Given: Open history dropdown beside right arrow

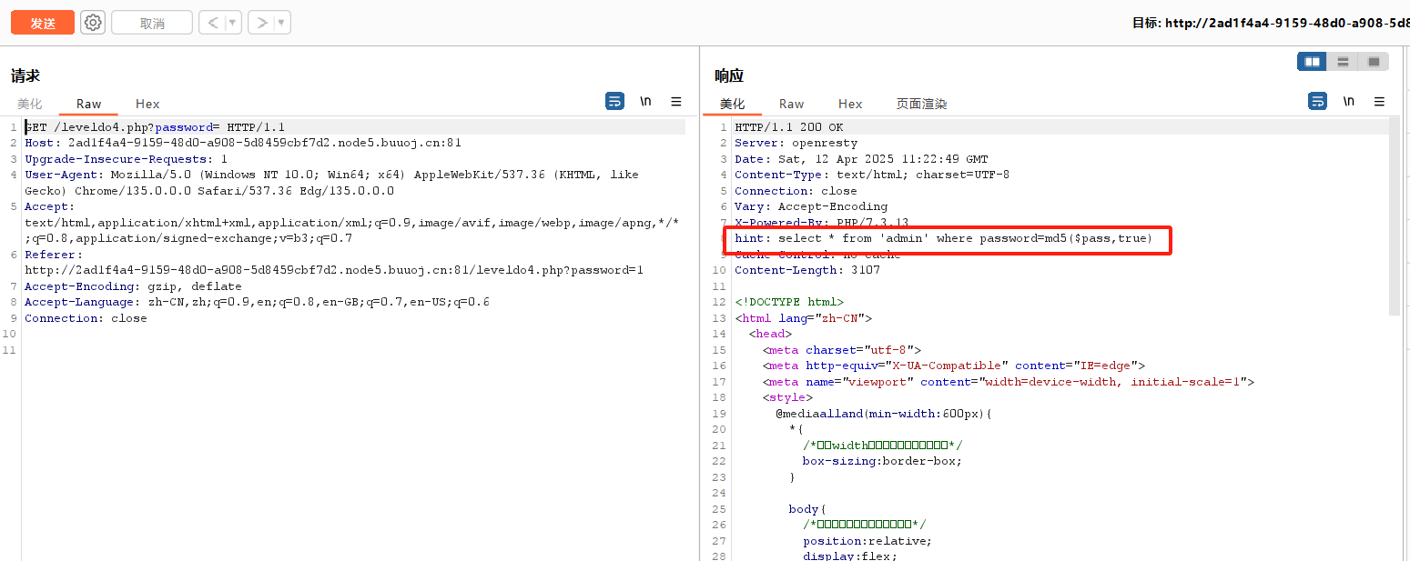Looking at the screenshot, I should coord(282,23).
